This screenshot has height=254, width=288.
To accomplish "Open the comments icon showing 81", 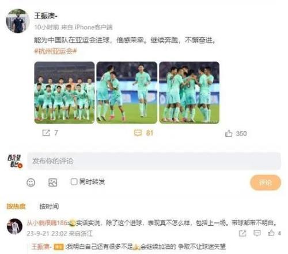I will [x=138, y=133].
